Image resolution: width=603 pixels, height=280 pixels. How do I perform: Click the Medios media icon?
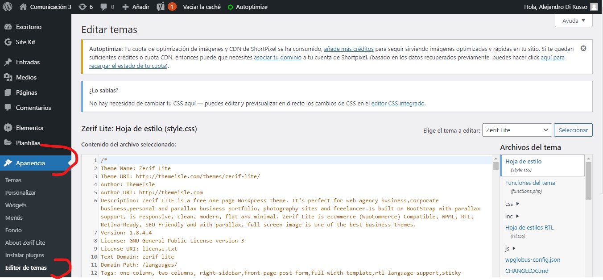(8, 77)
